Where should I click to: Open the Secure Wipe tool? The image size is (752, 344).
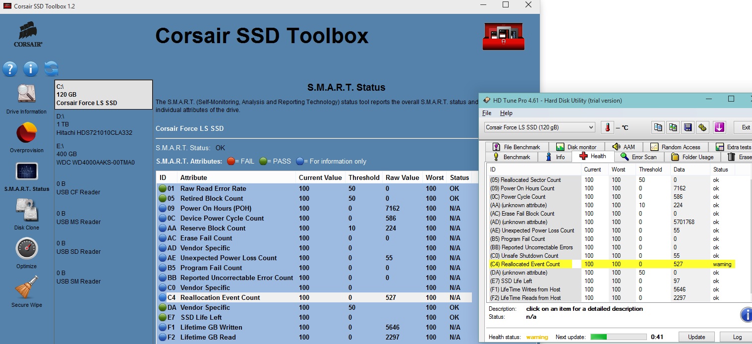[26, 288]
